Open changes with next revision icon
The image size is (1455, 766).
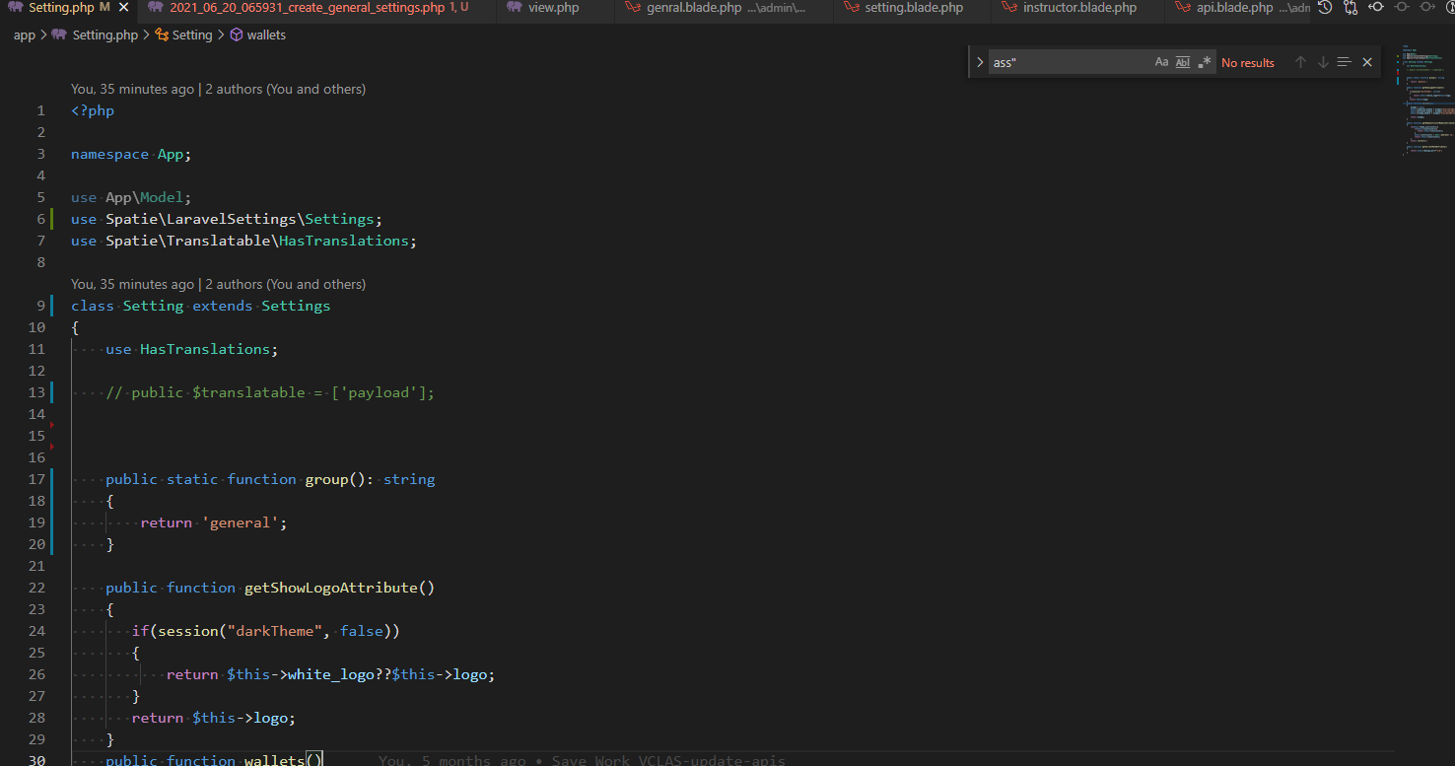point(1427,8)
